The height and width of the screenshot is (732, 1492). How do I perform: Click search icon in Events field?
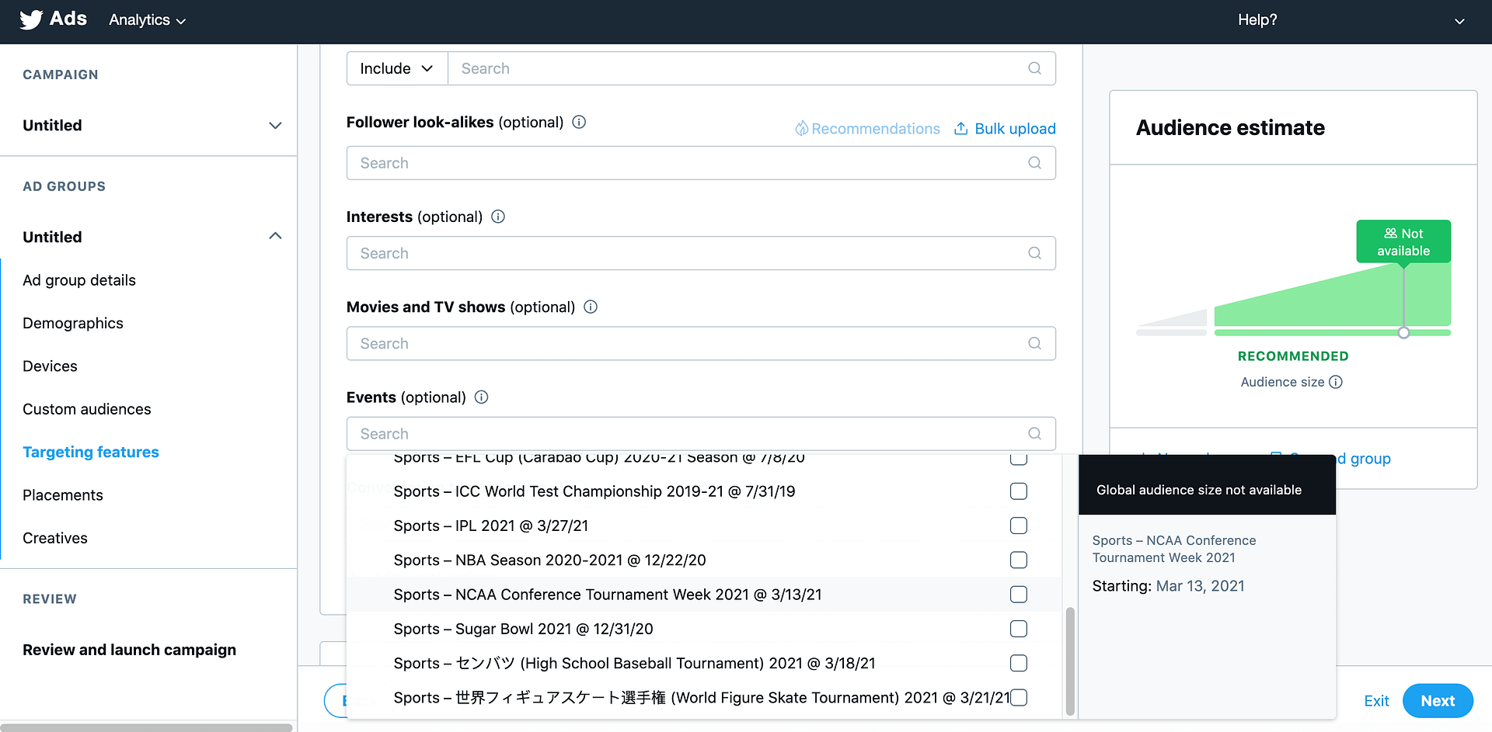[x=1034, y=433]
